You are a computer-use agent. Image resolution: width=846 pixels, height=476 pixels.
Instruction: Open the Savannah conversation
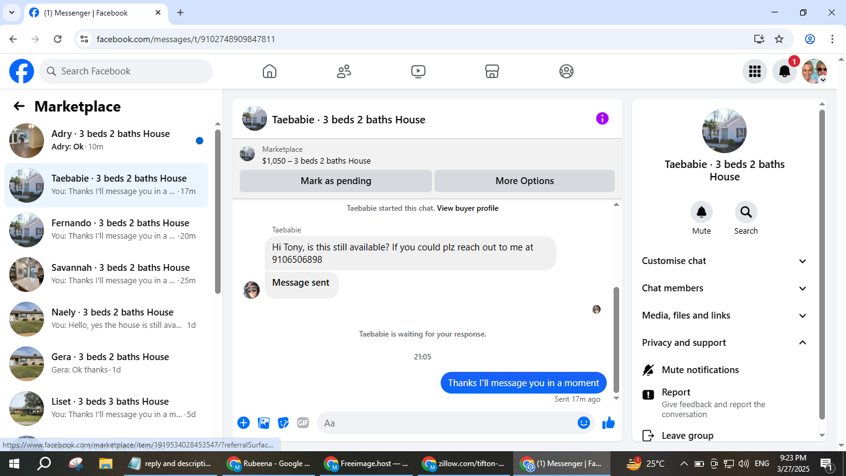click(x=107, y=274)
